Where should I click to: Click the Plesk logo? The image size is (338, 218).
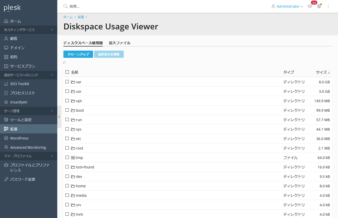point(12,8)
